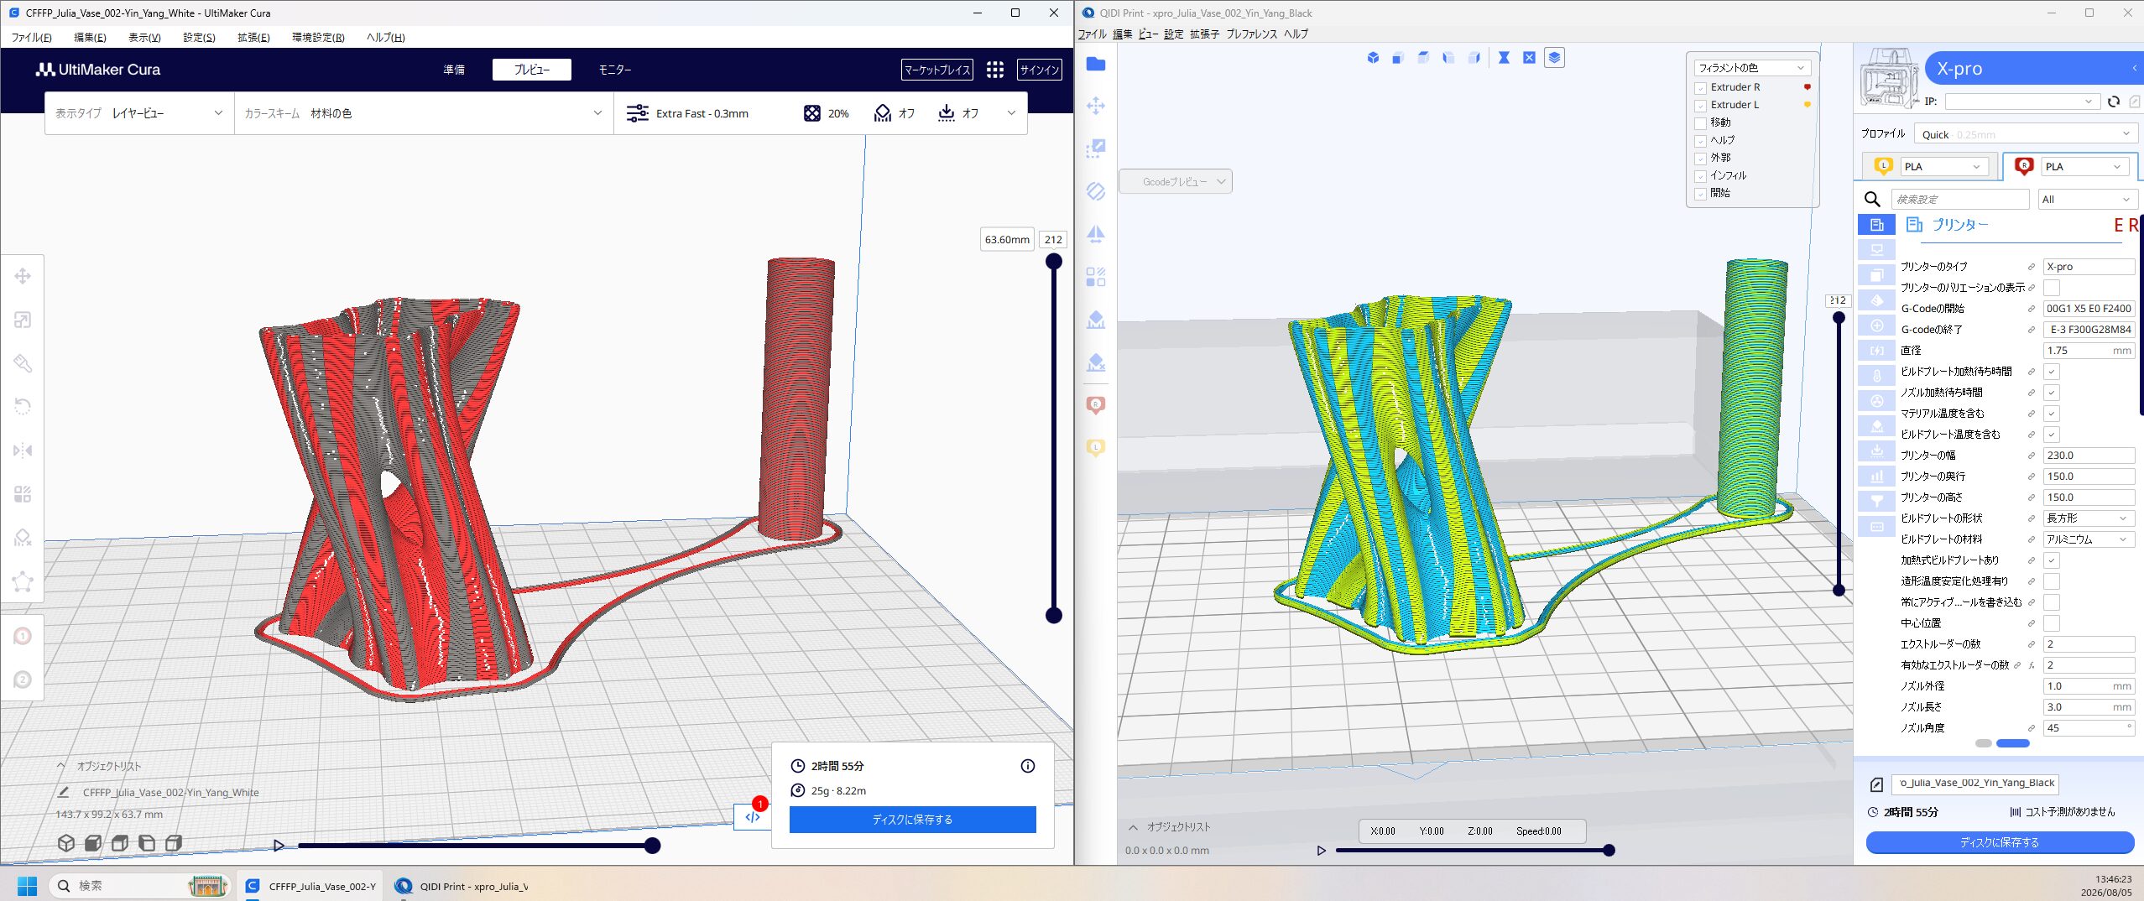Open the ビルドプレートの材料 dropdown
2144x901 pixels.
[x=2089, y=539]
